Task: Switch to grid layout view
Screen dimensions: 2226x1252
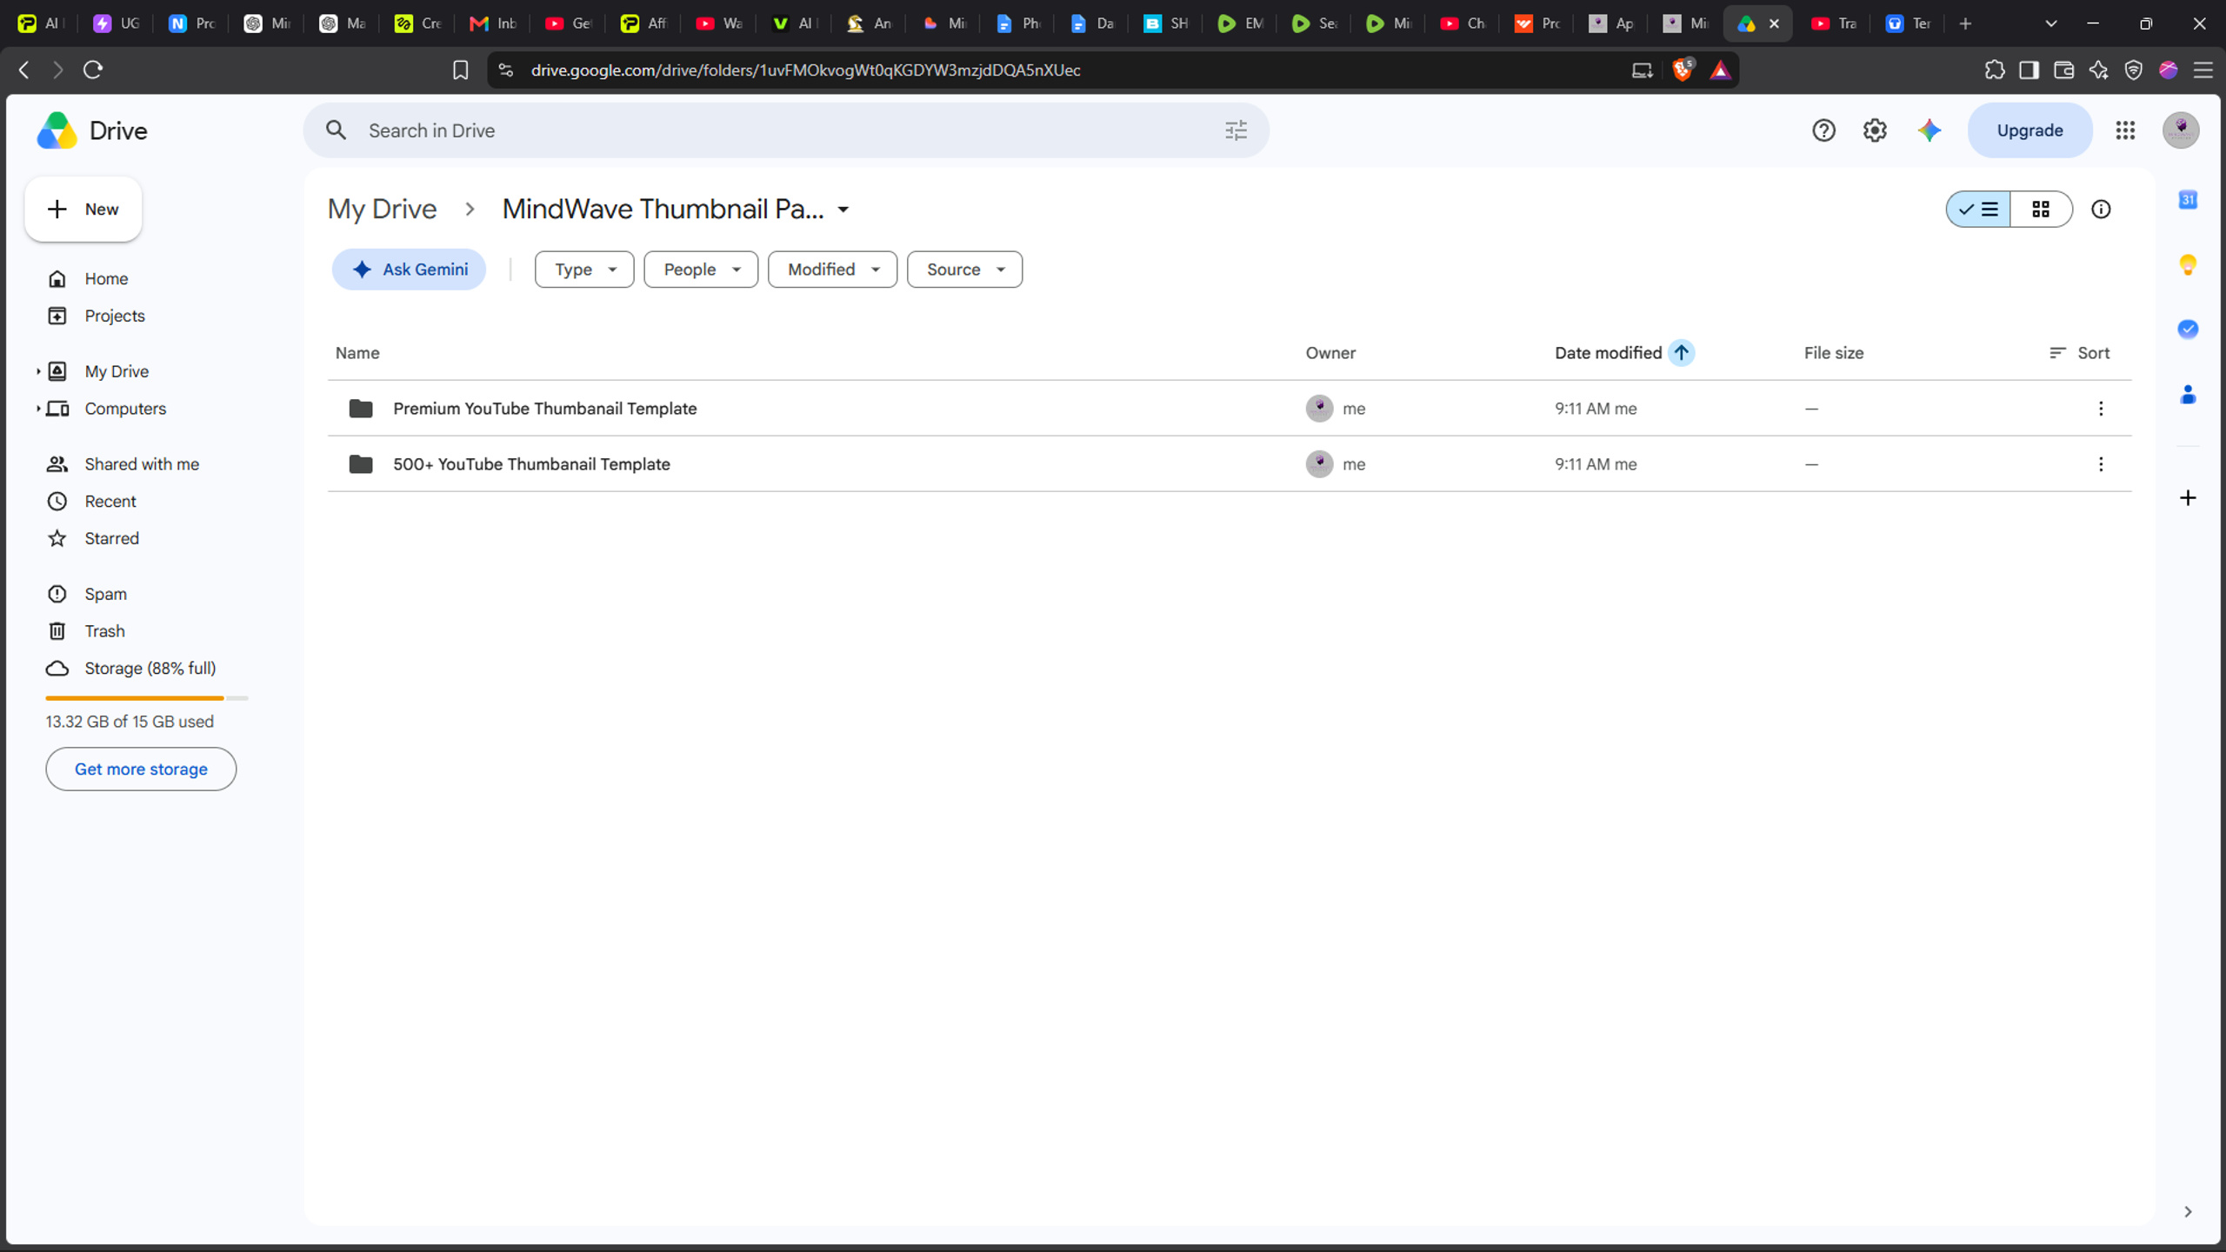Action: coord(2041,210)
